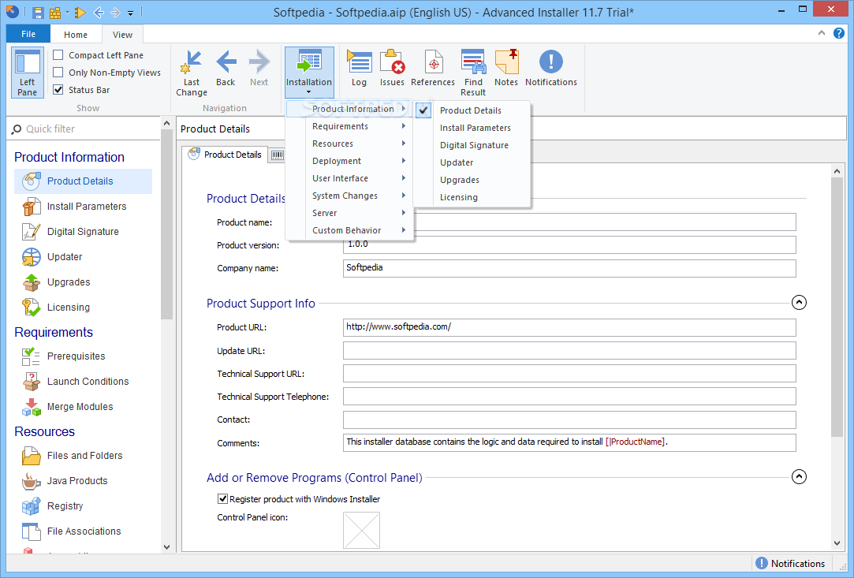Open the quick access toolbar customize dropdown
The image size is (854, 578).
click(131, 13)
